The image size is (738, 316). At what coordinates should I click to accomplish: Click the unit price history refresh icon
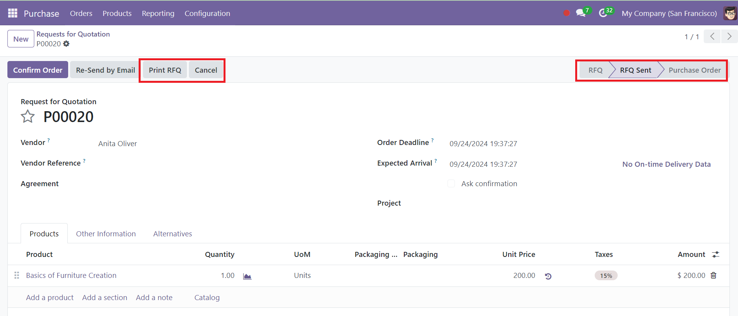[x=548, y=276]
